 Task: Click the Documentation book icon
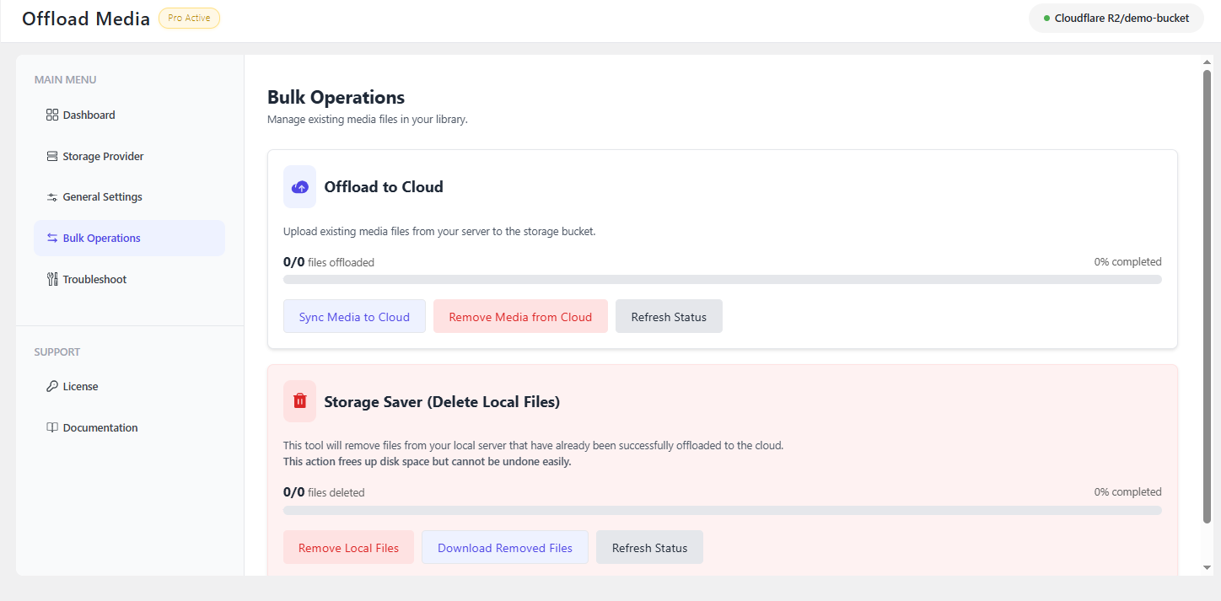[x=52, y=427]
